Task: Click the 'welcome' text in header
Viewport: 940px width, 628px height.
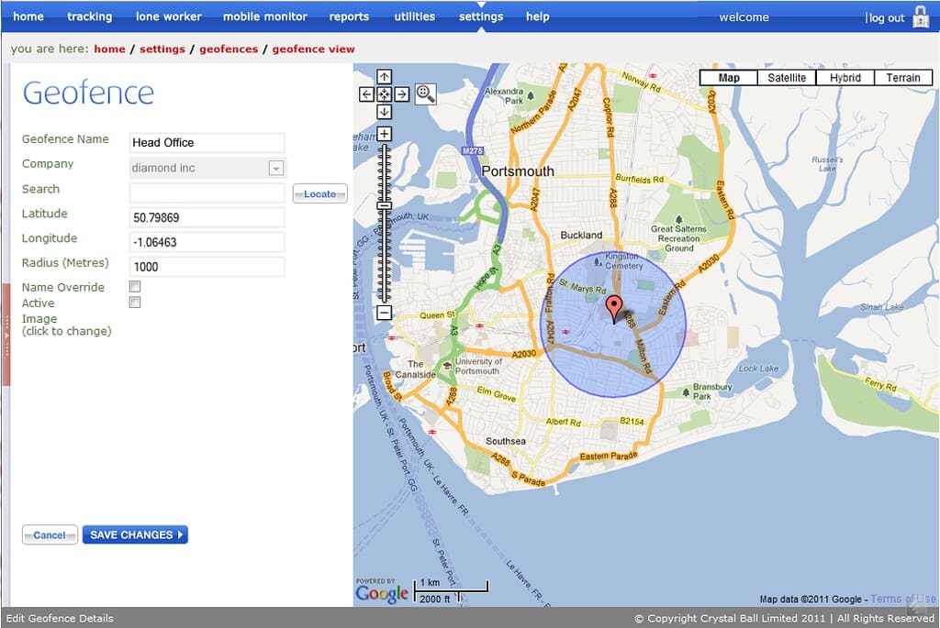Action: pos(744,17)
